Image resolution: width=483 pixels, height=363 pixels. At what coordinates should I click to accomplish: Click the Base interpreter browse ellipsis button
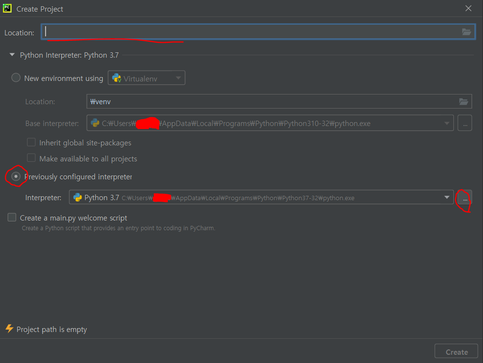[465, 123]
